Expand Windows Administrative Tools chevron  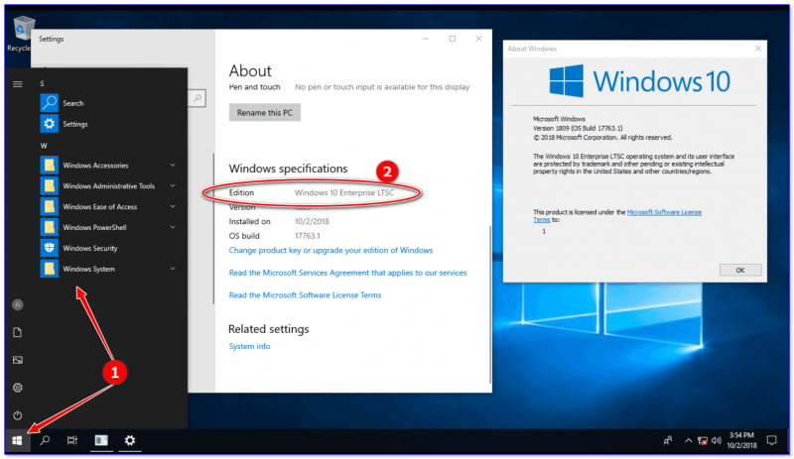pyautogui.click(x=173, y=185)
